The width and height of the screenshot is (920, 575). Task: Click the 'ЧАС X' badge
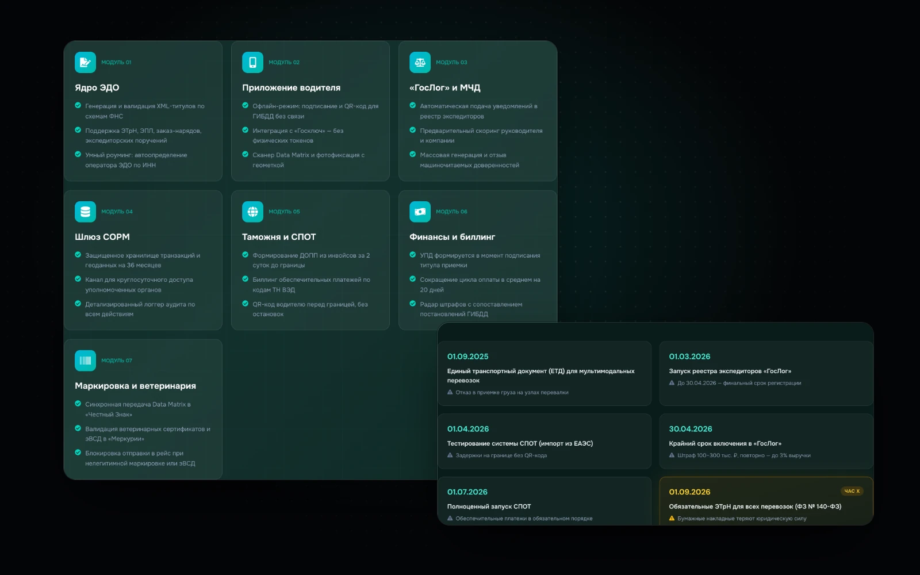(852, 491)
